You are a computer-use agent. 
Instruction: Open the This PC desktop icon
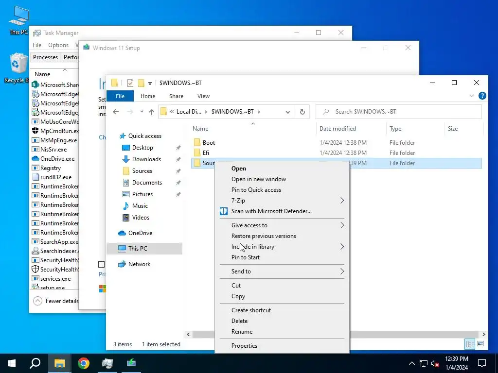[x=19, y=20]
